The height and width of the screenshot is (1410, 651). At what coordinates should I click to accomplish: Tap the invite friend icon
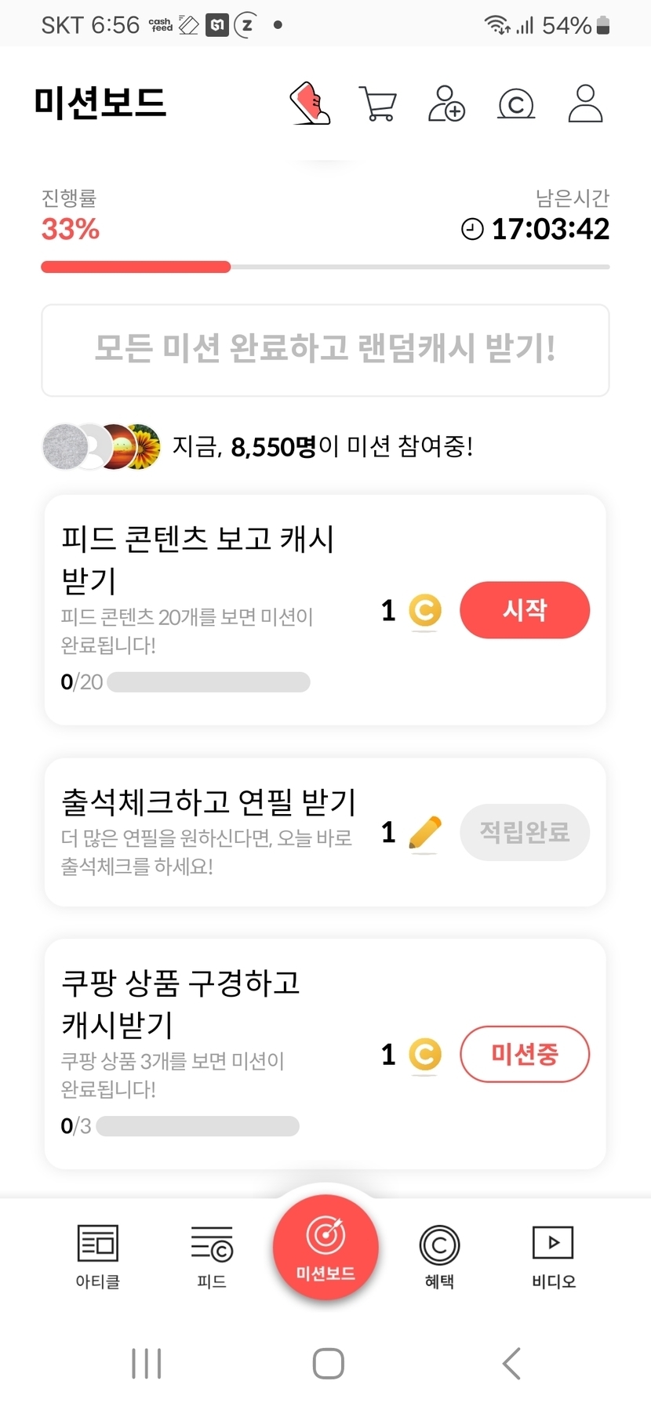click(446, 104)
